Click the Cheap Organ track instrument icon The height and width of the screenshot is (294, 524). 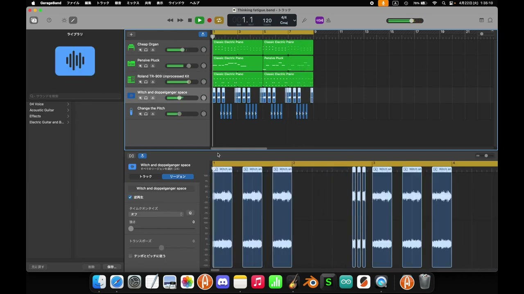coord(131,47)
